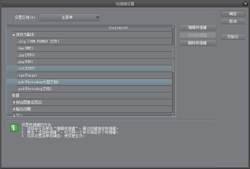
Task: Expand the 拼合图像后导出 group
Action: [x=14, y=102]
